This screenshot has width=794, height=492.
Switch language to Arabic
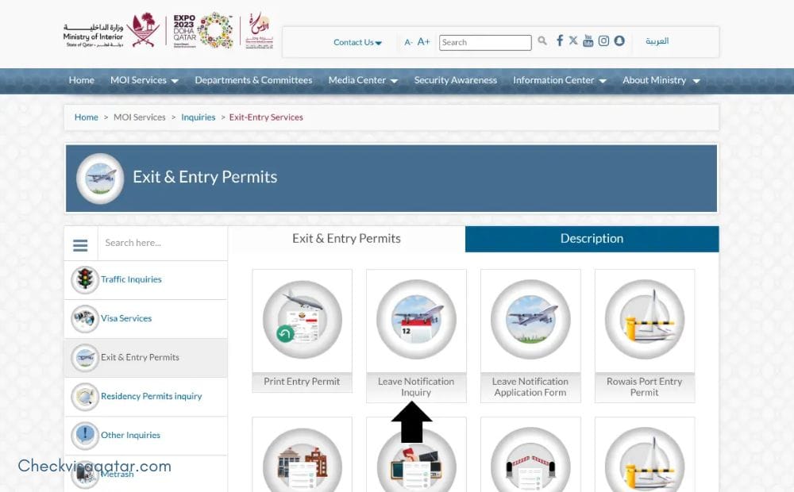click(657, 41)
